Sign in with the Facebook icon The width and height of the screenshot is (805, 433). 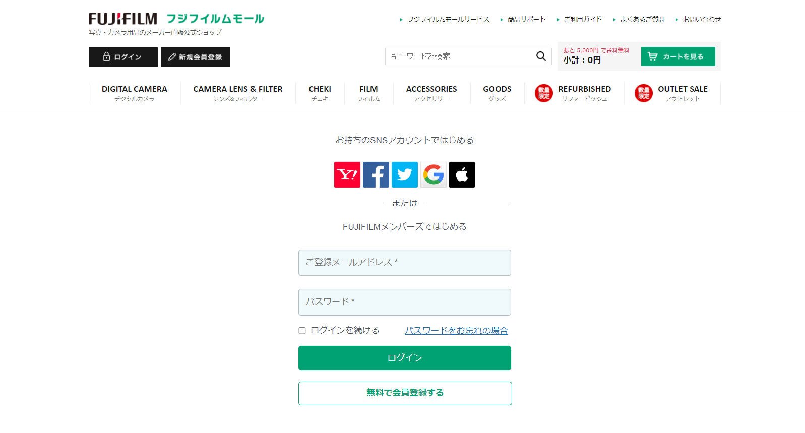(376, 174)
